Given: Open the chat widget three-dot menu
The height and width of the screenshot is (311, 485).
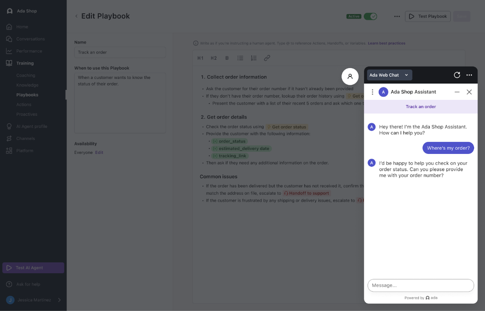Looking at the screenshot, I should (469, 75).
